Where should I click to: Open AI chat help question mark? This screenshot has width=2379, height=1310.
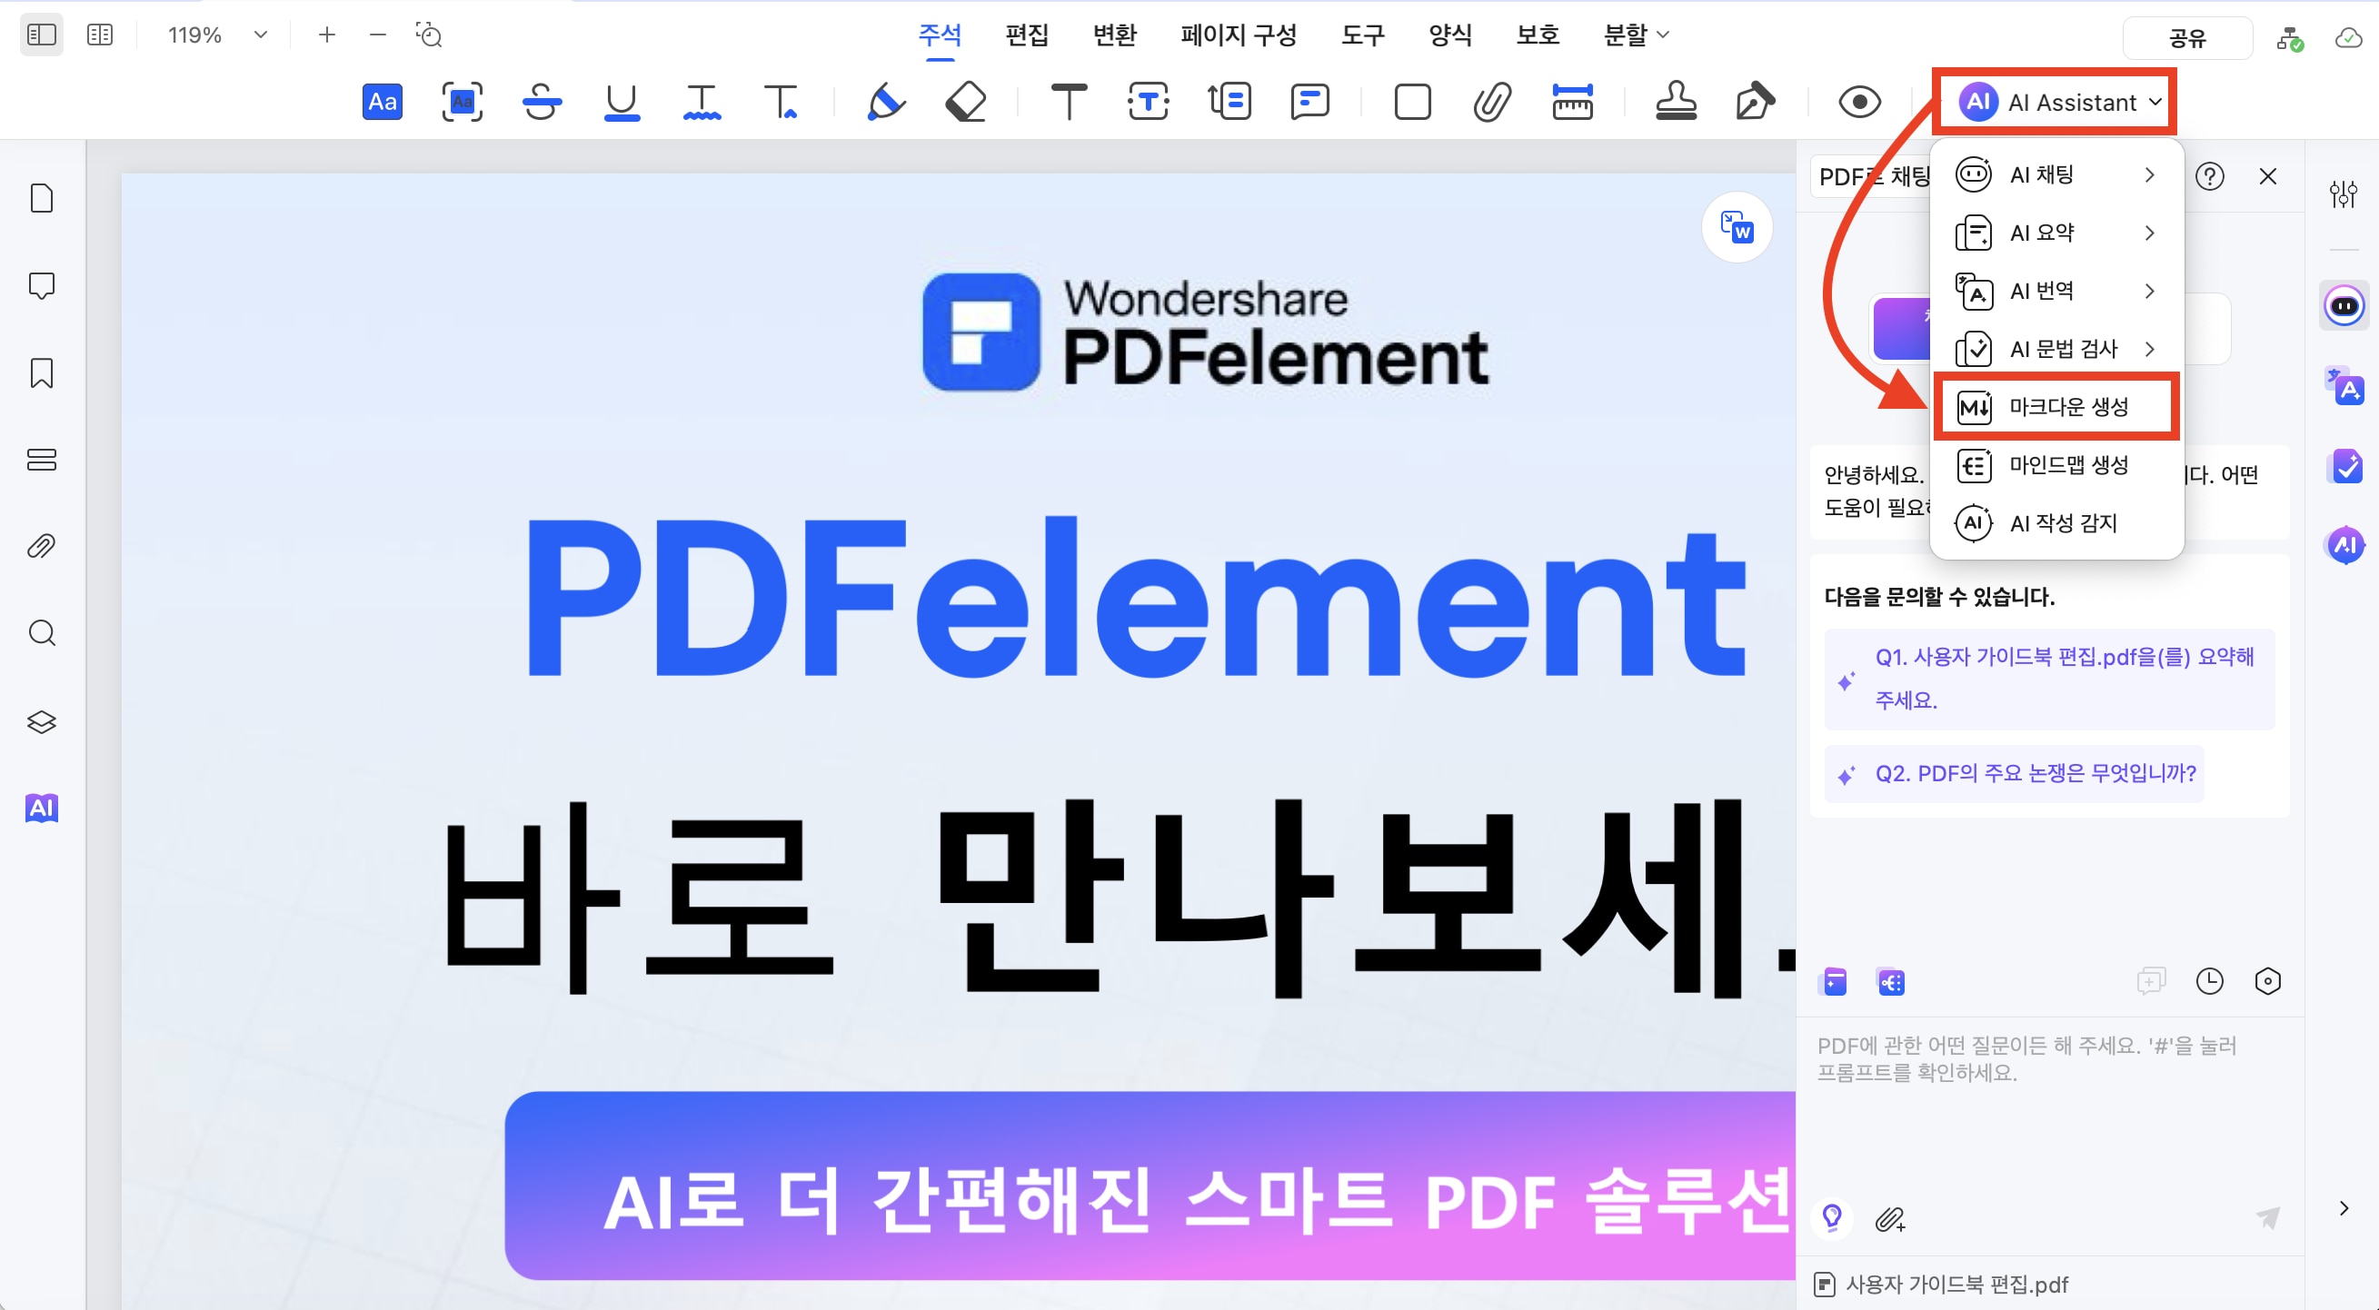pos(2210,175)
